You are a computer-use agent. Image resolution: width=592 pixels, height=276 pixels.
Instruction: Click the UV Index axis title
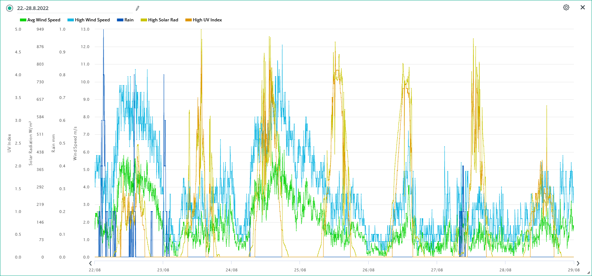tap(9, 143)
